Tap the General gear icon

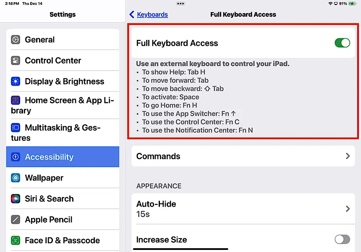pos(16,40)
